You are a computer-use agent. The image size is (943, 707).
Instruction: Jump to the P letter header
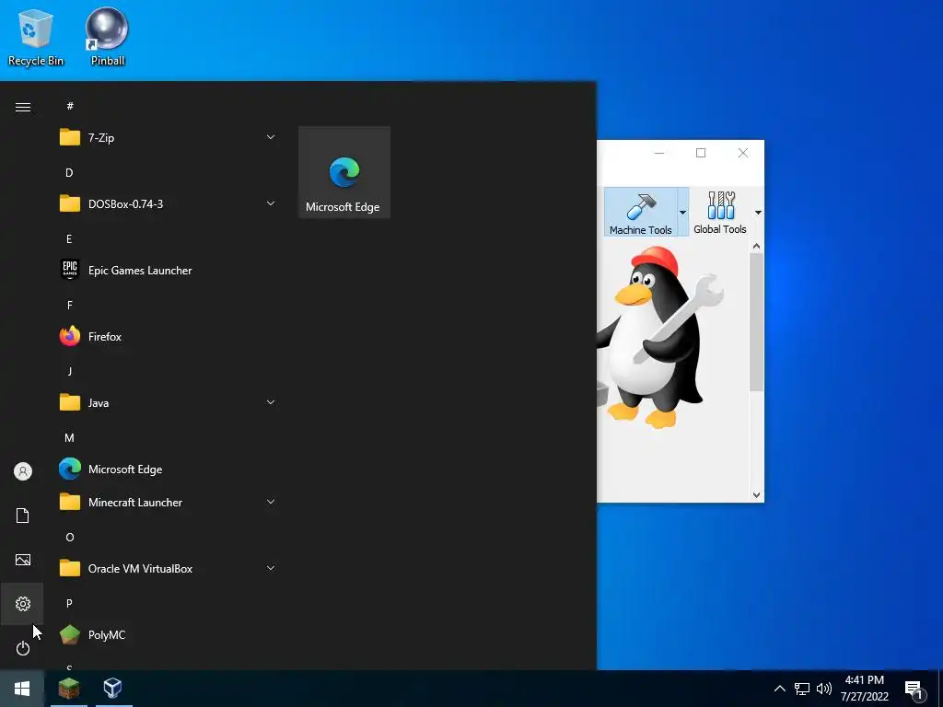coord(69,603)
